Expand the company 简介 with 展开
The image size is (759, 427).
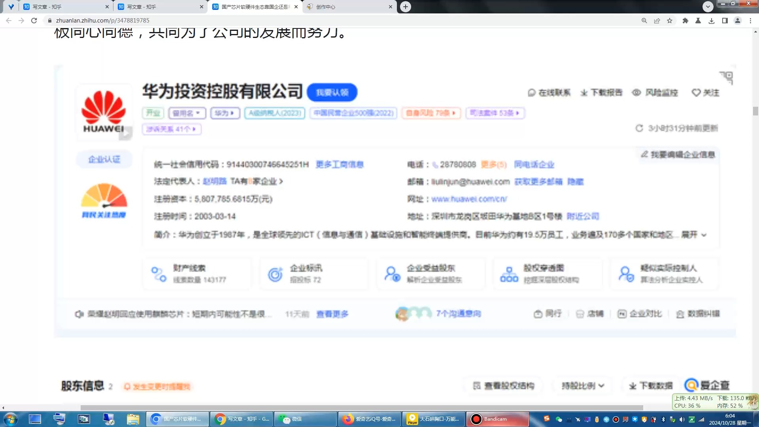[x=694, y=235]
